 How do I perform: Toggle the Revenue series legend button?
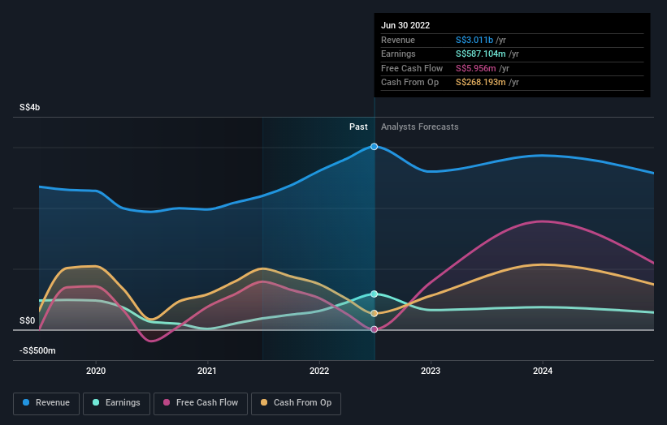pos(46,403)
